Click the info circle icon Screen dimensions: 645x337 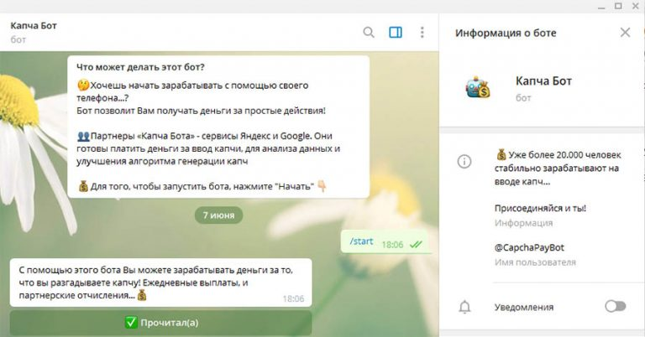coord(464,161)
